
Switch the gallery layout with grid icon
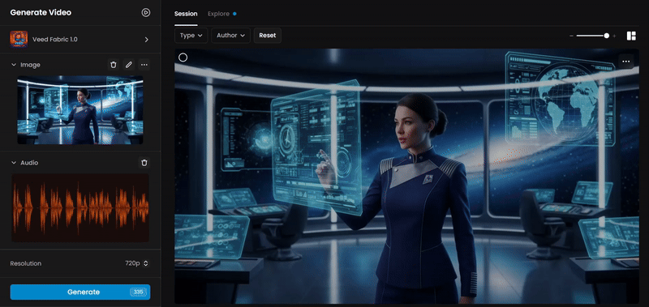[x=631, y=36]
